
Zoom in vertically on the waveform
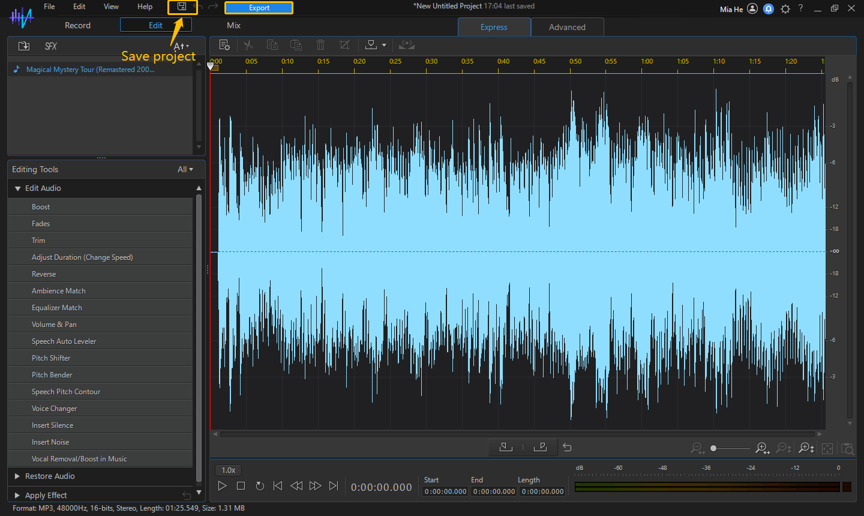tap(806, 448)
